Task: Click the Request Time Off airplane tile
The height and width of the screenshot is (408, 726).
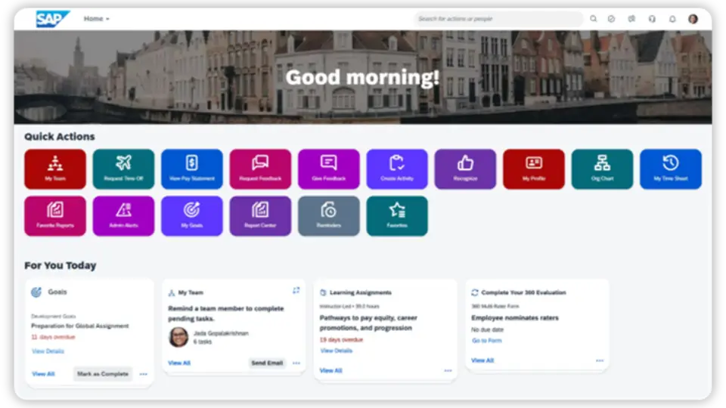Action: (123, 168)
